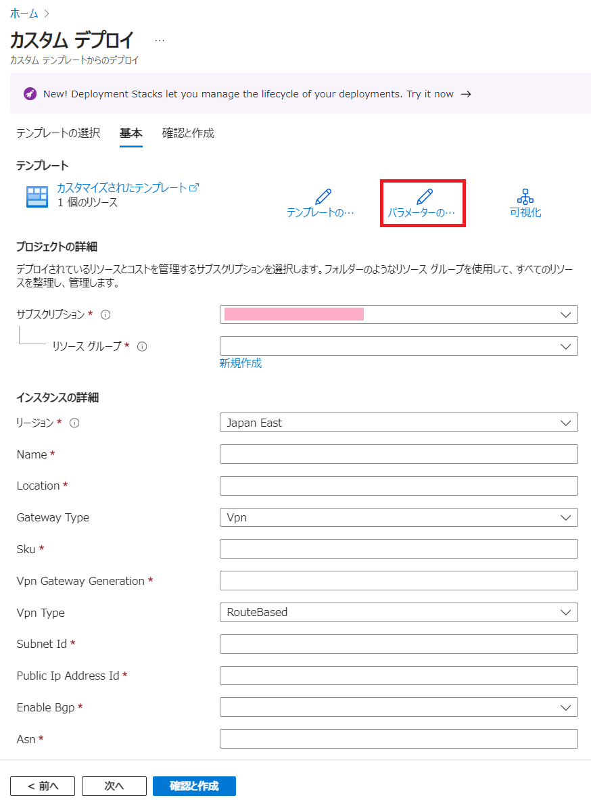Click the customized template grid icon
This screenshot has width=591, height=800.
[x=37, y=196]
